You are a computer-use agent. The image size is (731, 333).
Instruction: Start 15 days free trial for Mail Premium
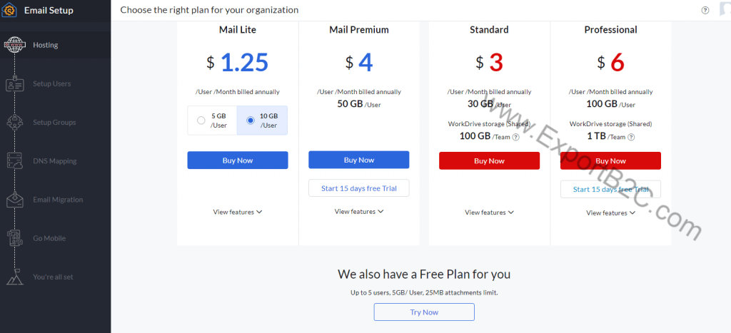coord(358,188)
